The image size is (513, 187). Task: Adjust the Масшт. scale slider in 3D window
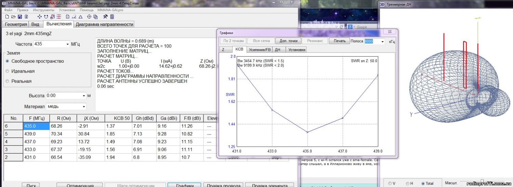click(x=482, y=182)
